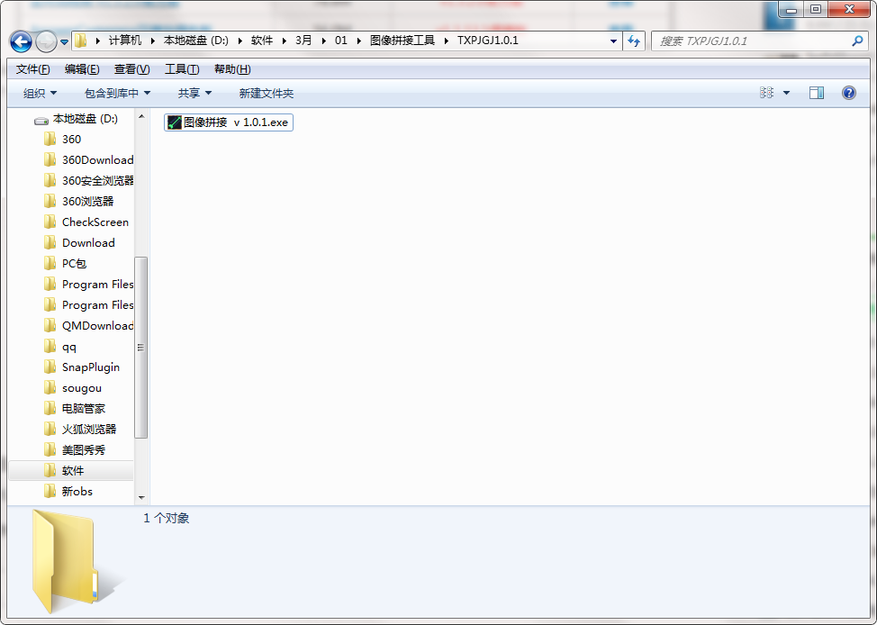
Task: Minimize the Explorer window
Action: pos(791,10)
